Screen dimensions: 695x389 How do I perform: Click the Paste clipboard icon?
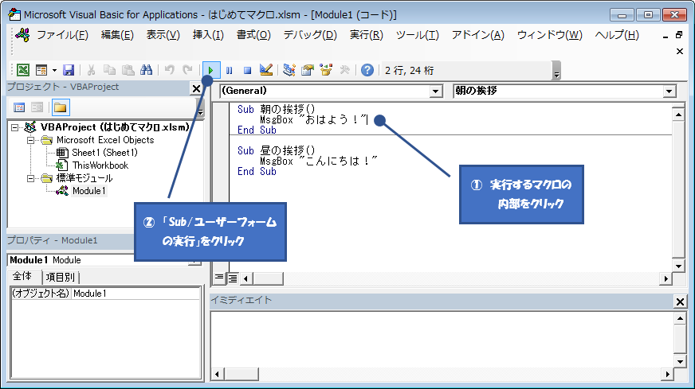pyautogui.click(x=128, y=70)
